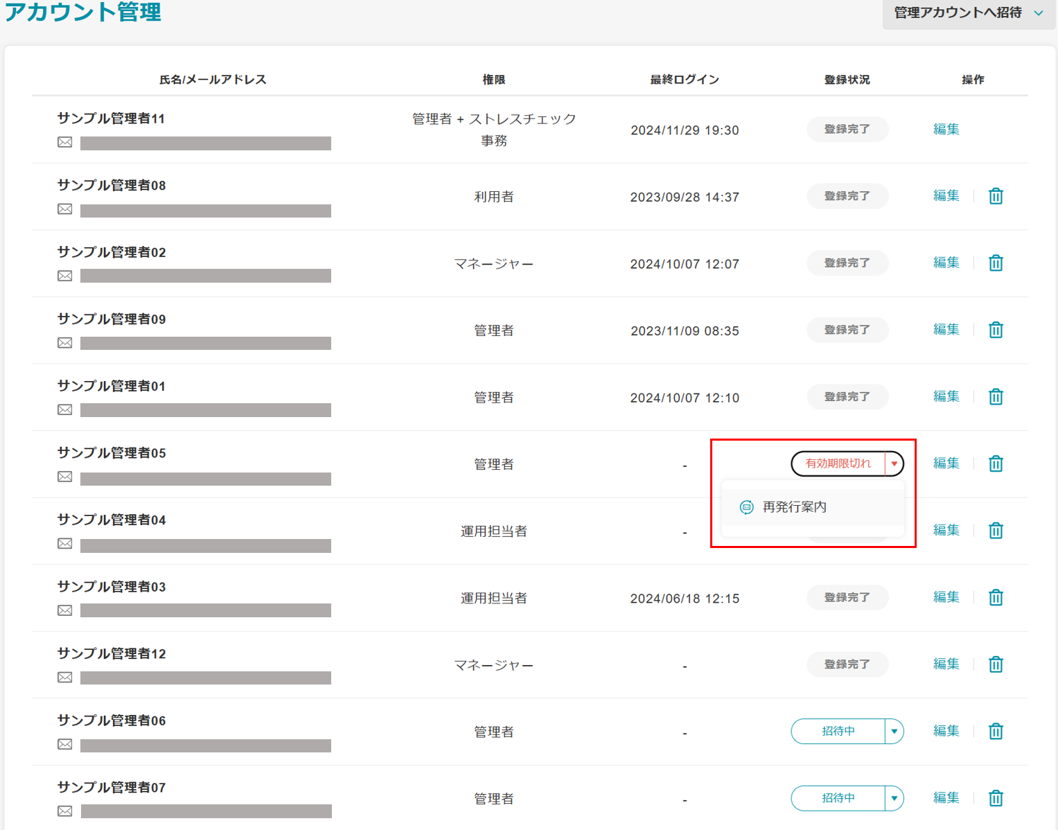The height and width of the screenshot is (830, 1058).
Task: Click 登録完了 badge for サンプル管理者08
Action: click(847, 196)
